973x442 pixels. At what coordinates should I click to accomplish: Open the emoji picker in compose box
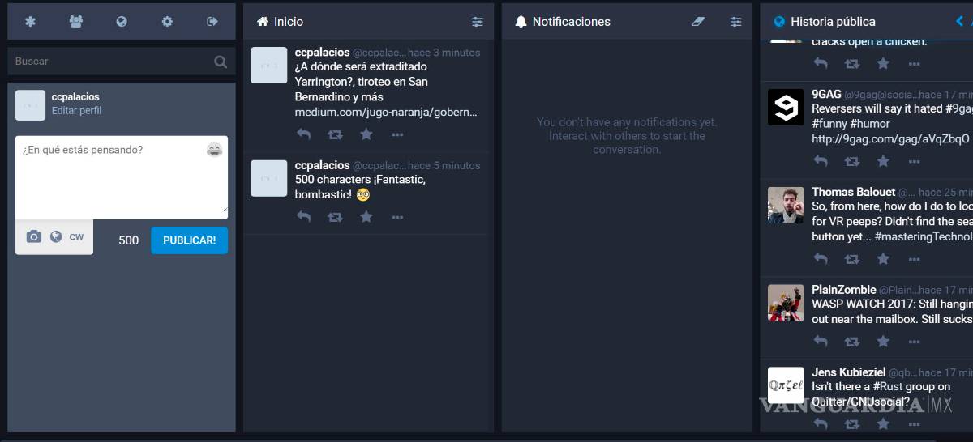pyautogui.click(x=214, y=150)
